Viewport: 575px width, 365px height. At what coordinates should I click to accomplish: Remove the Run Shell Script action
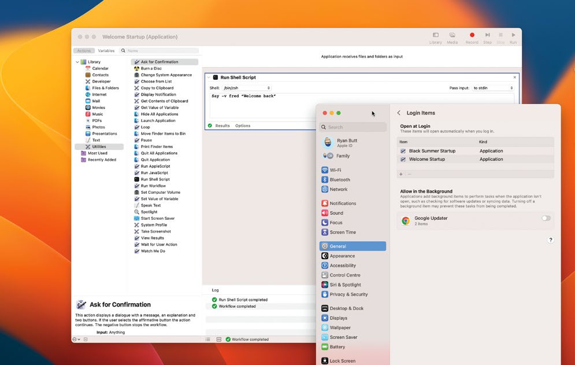click(514, 78)
